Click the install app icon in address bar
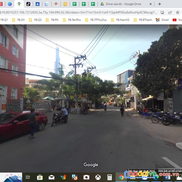 162,12
